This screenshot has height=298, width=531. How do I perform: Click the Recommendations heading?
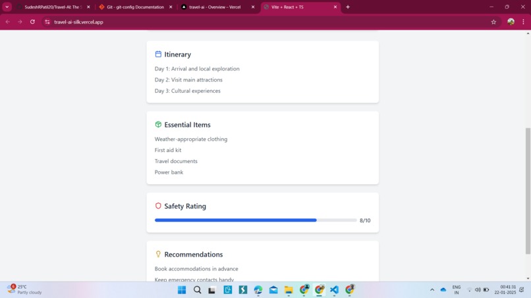coord(194,255)
